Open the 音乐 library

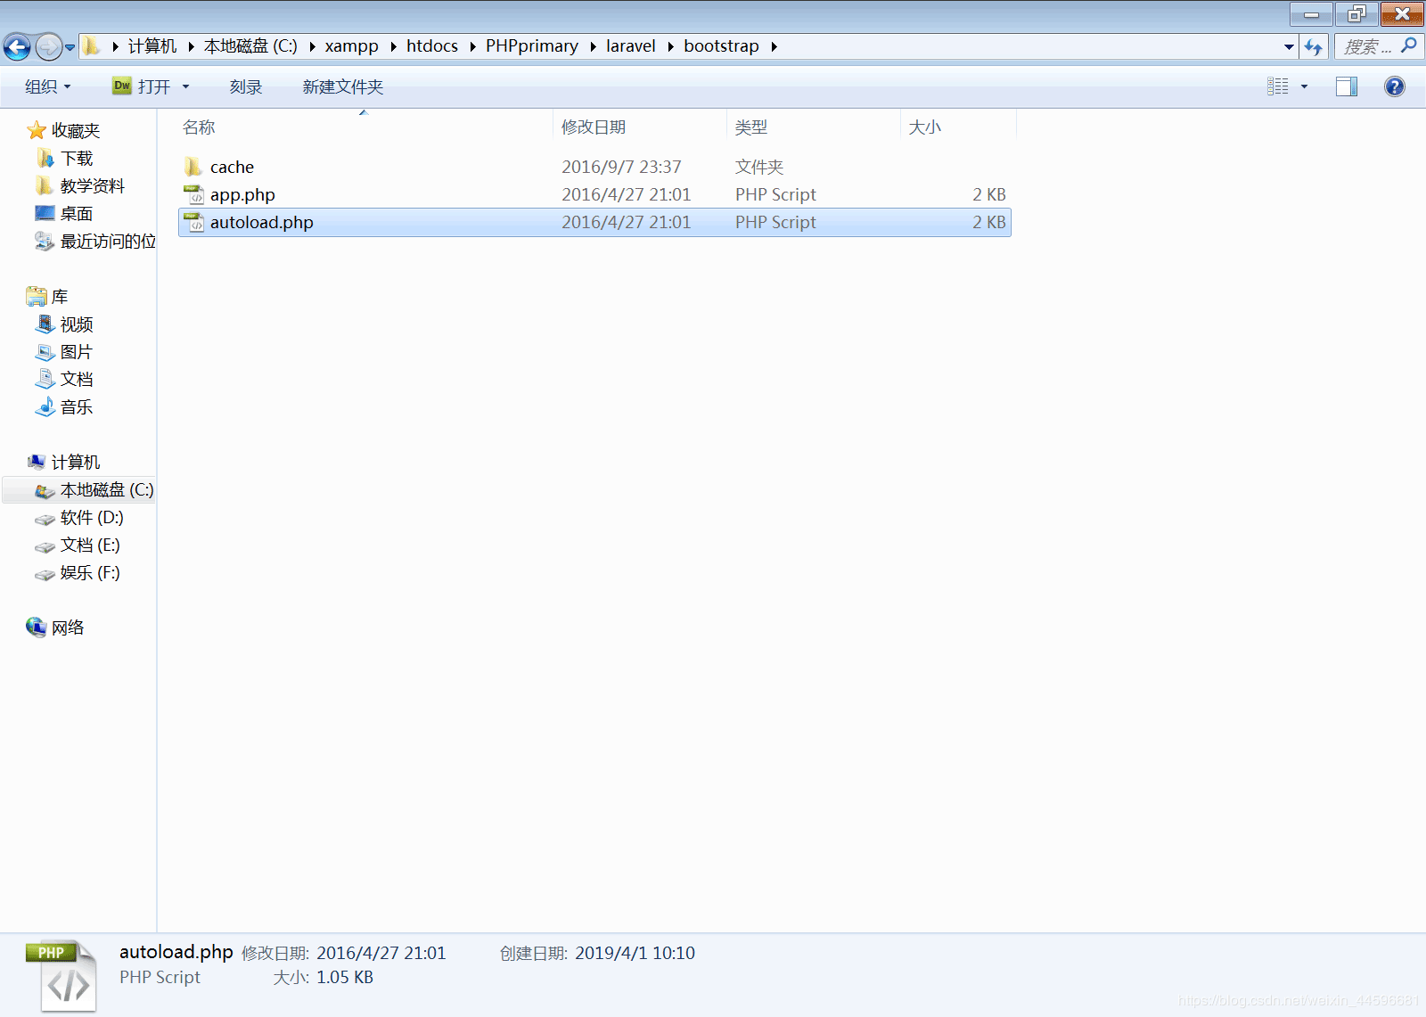coord(77,407)
